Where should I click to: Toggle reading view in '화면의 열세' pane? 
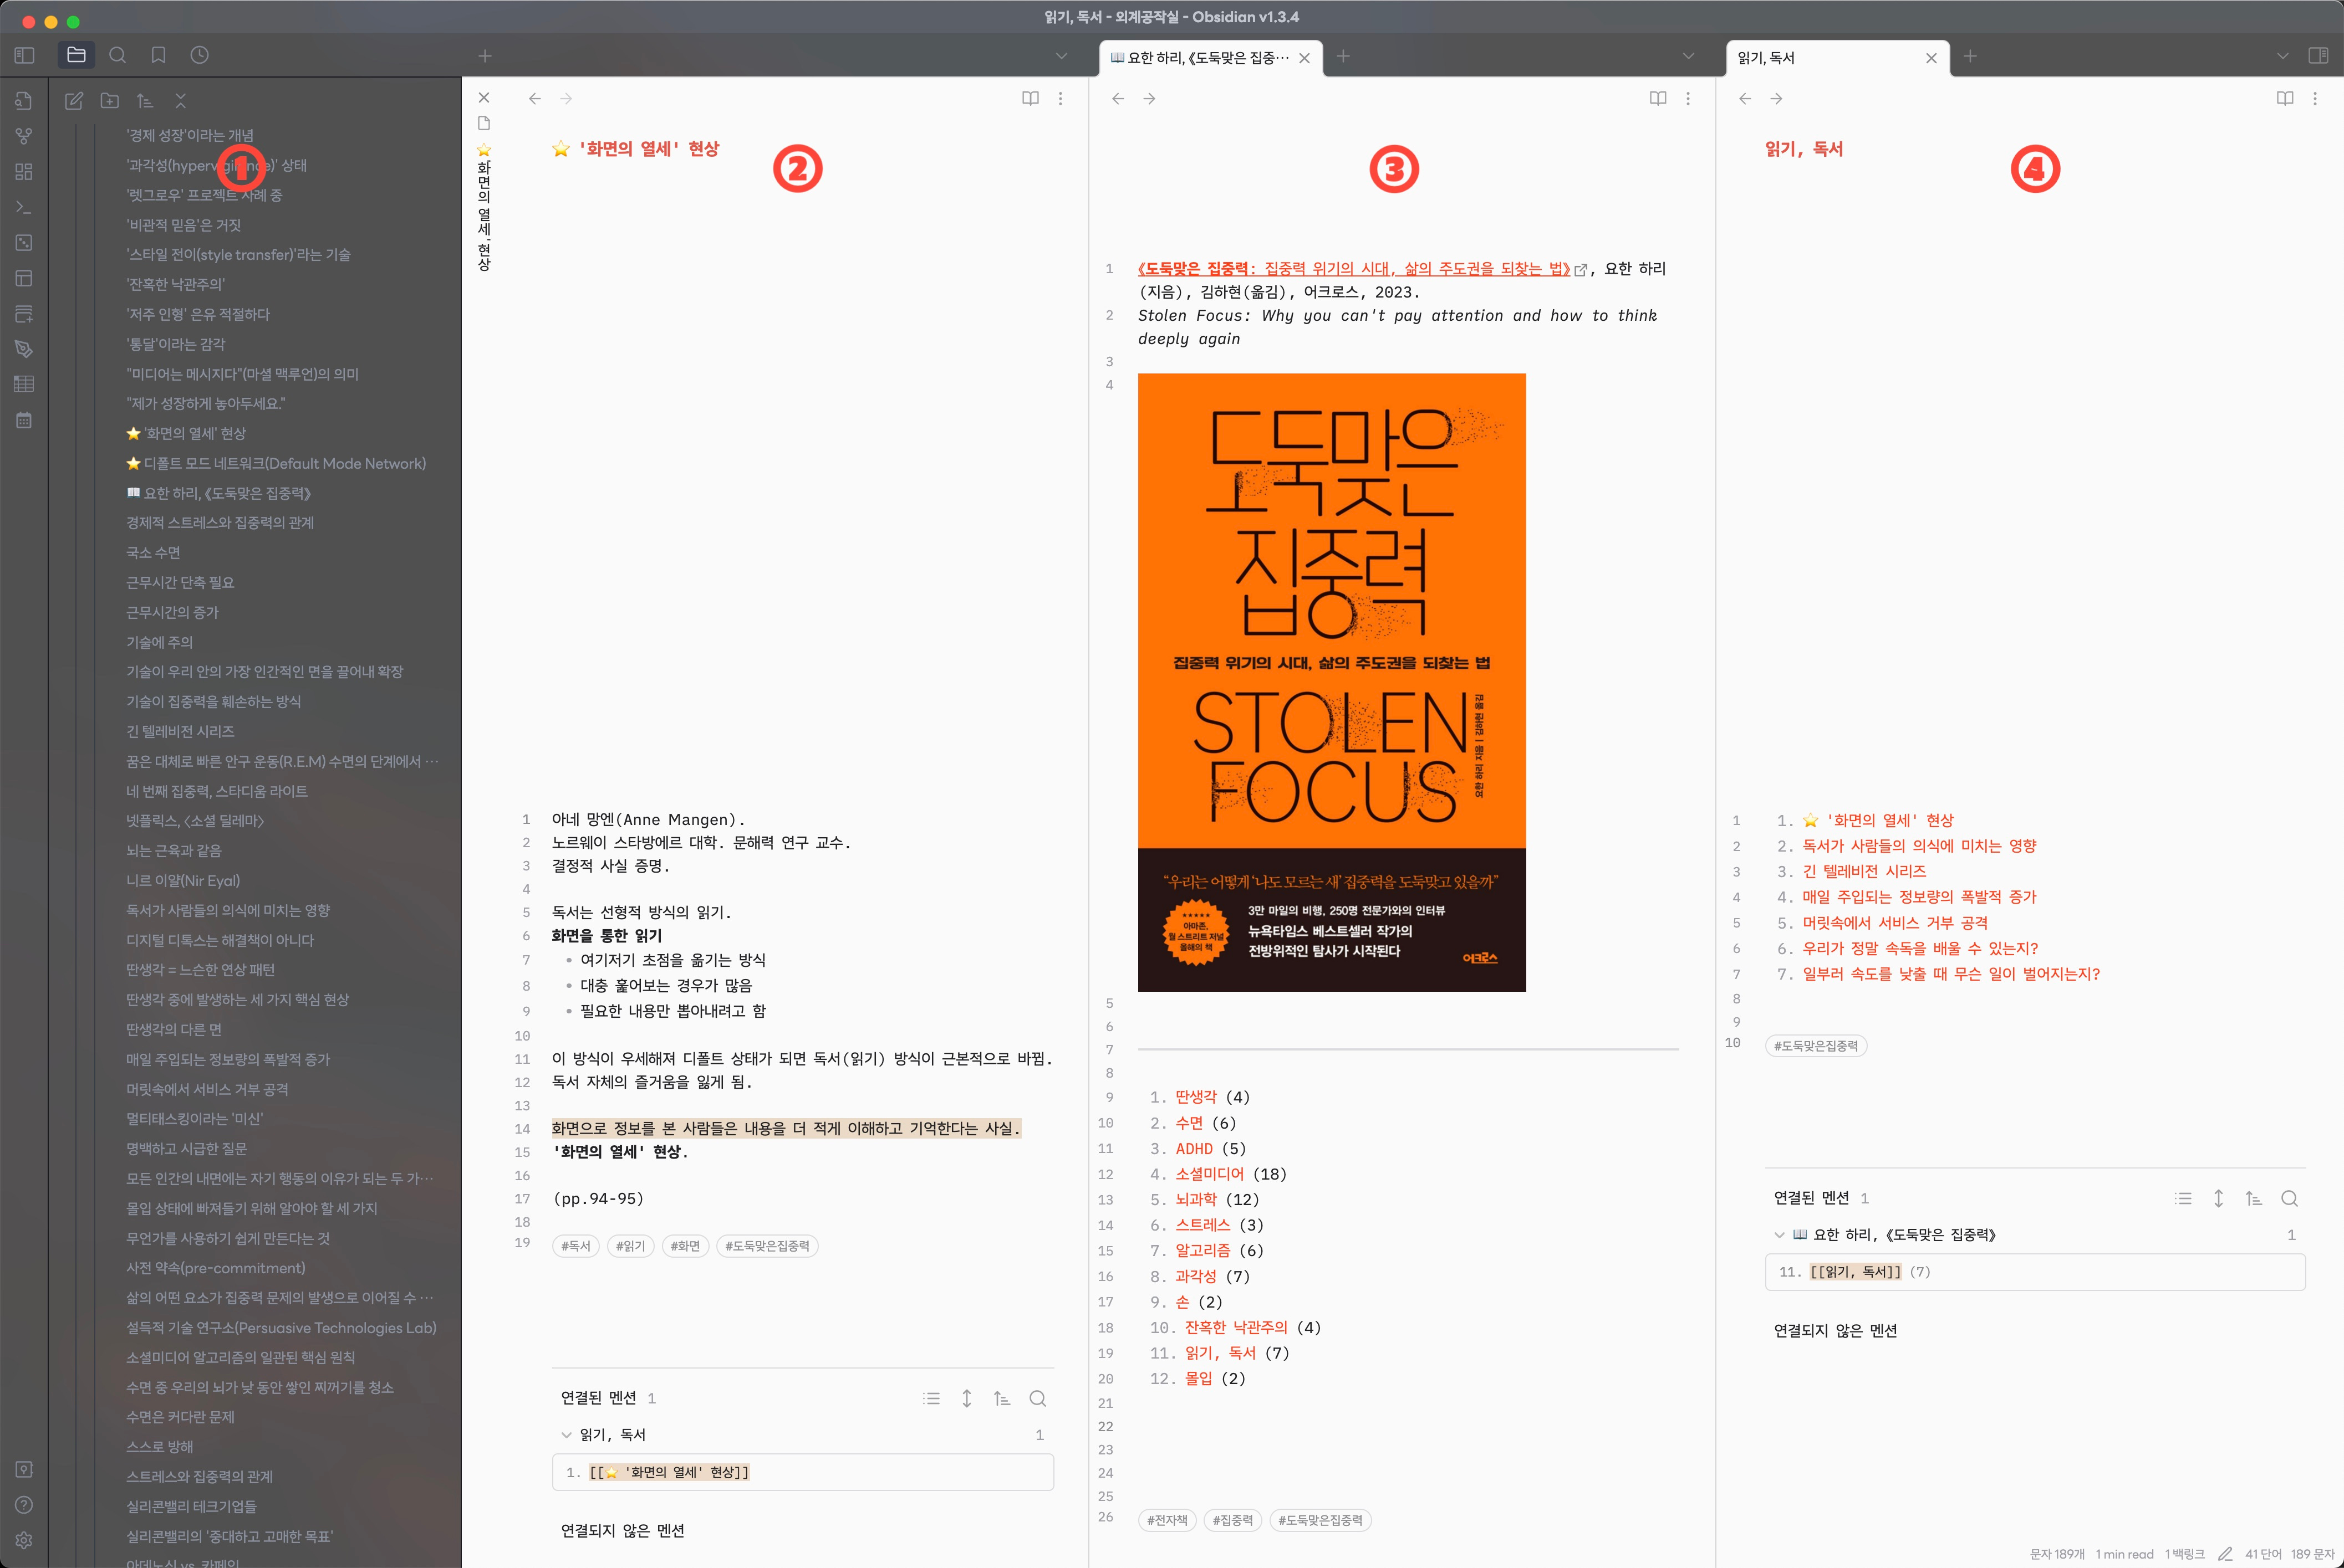[1031, 98]
